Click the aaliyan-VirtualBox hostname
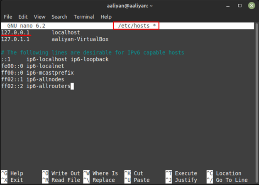259x185 pixels. coord(80,39)
